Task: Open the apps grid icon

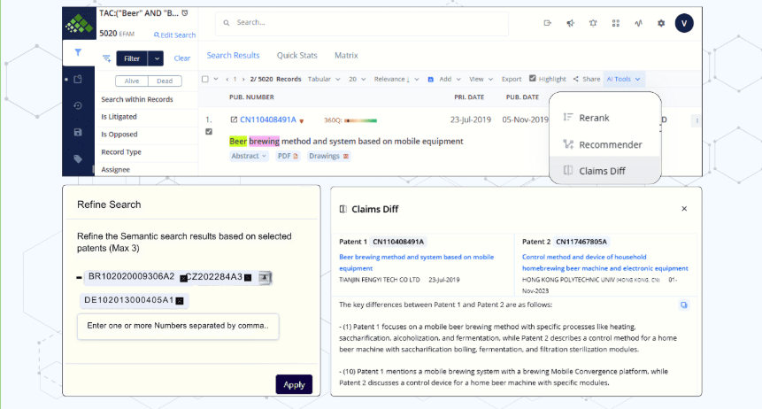Action: pyautogui.click(x=616, y=23)
